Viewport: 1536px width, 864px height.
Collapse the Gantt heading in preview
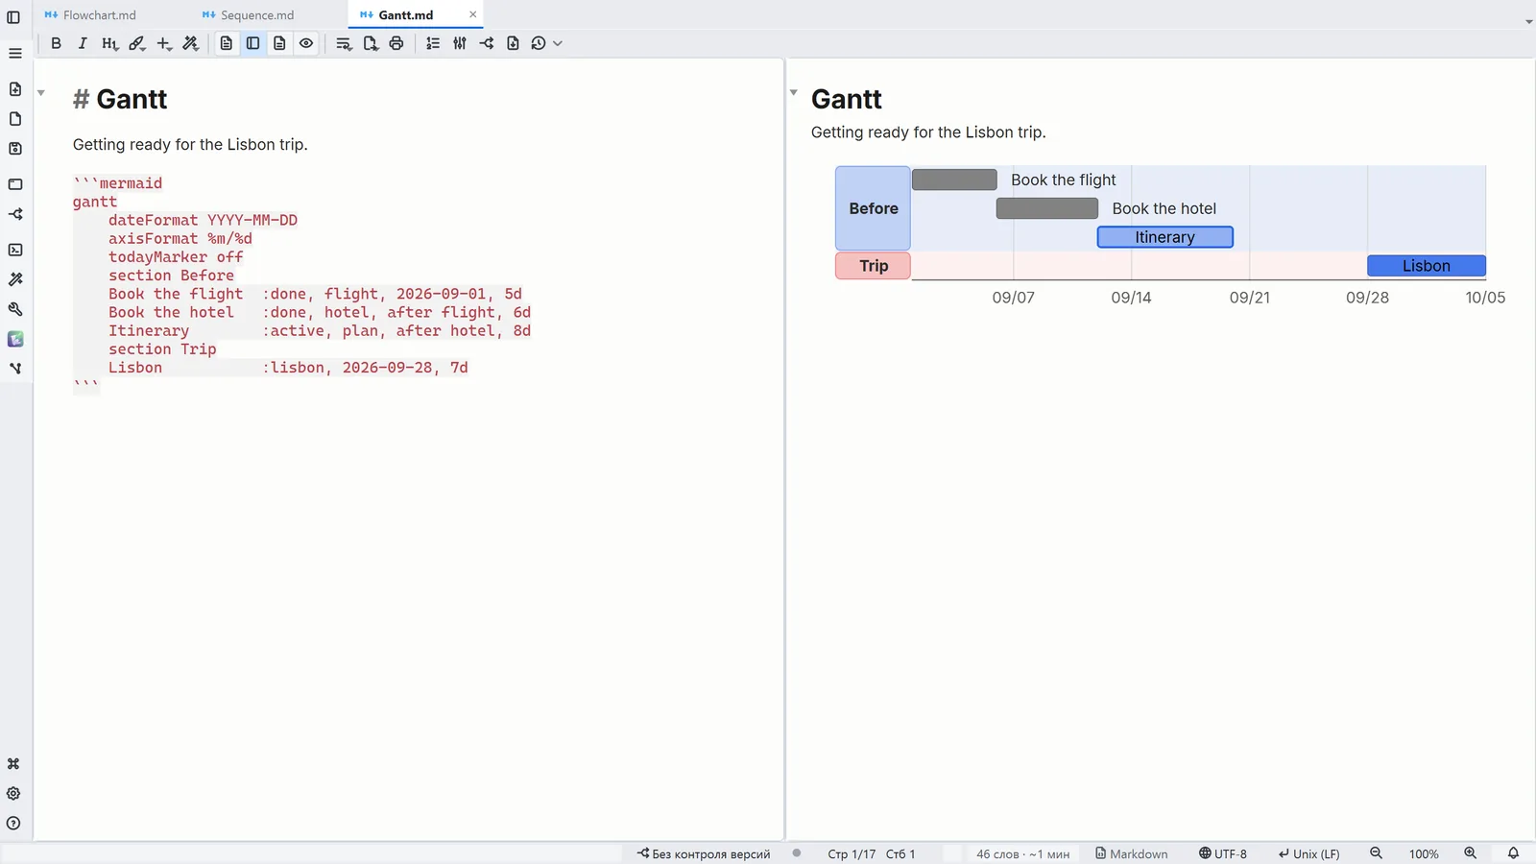794,93
